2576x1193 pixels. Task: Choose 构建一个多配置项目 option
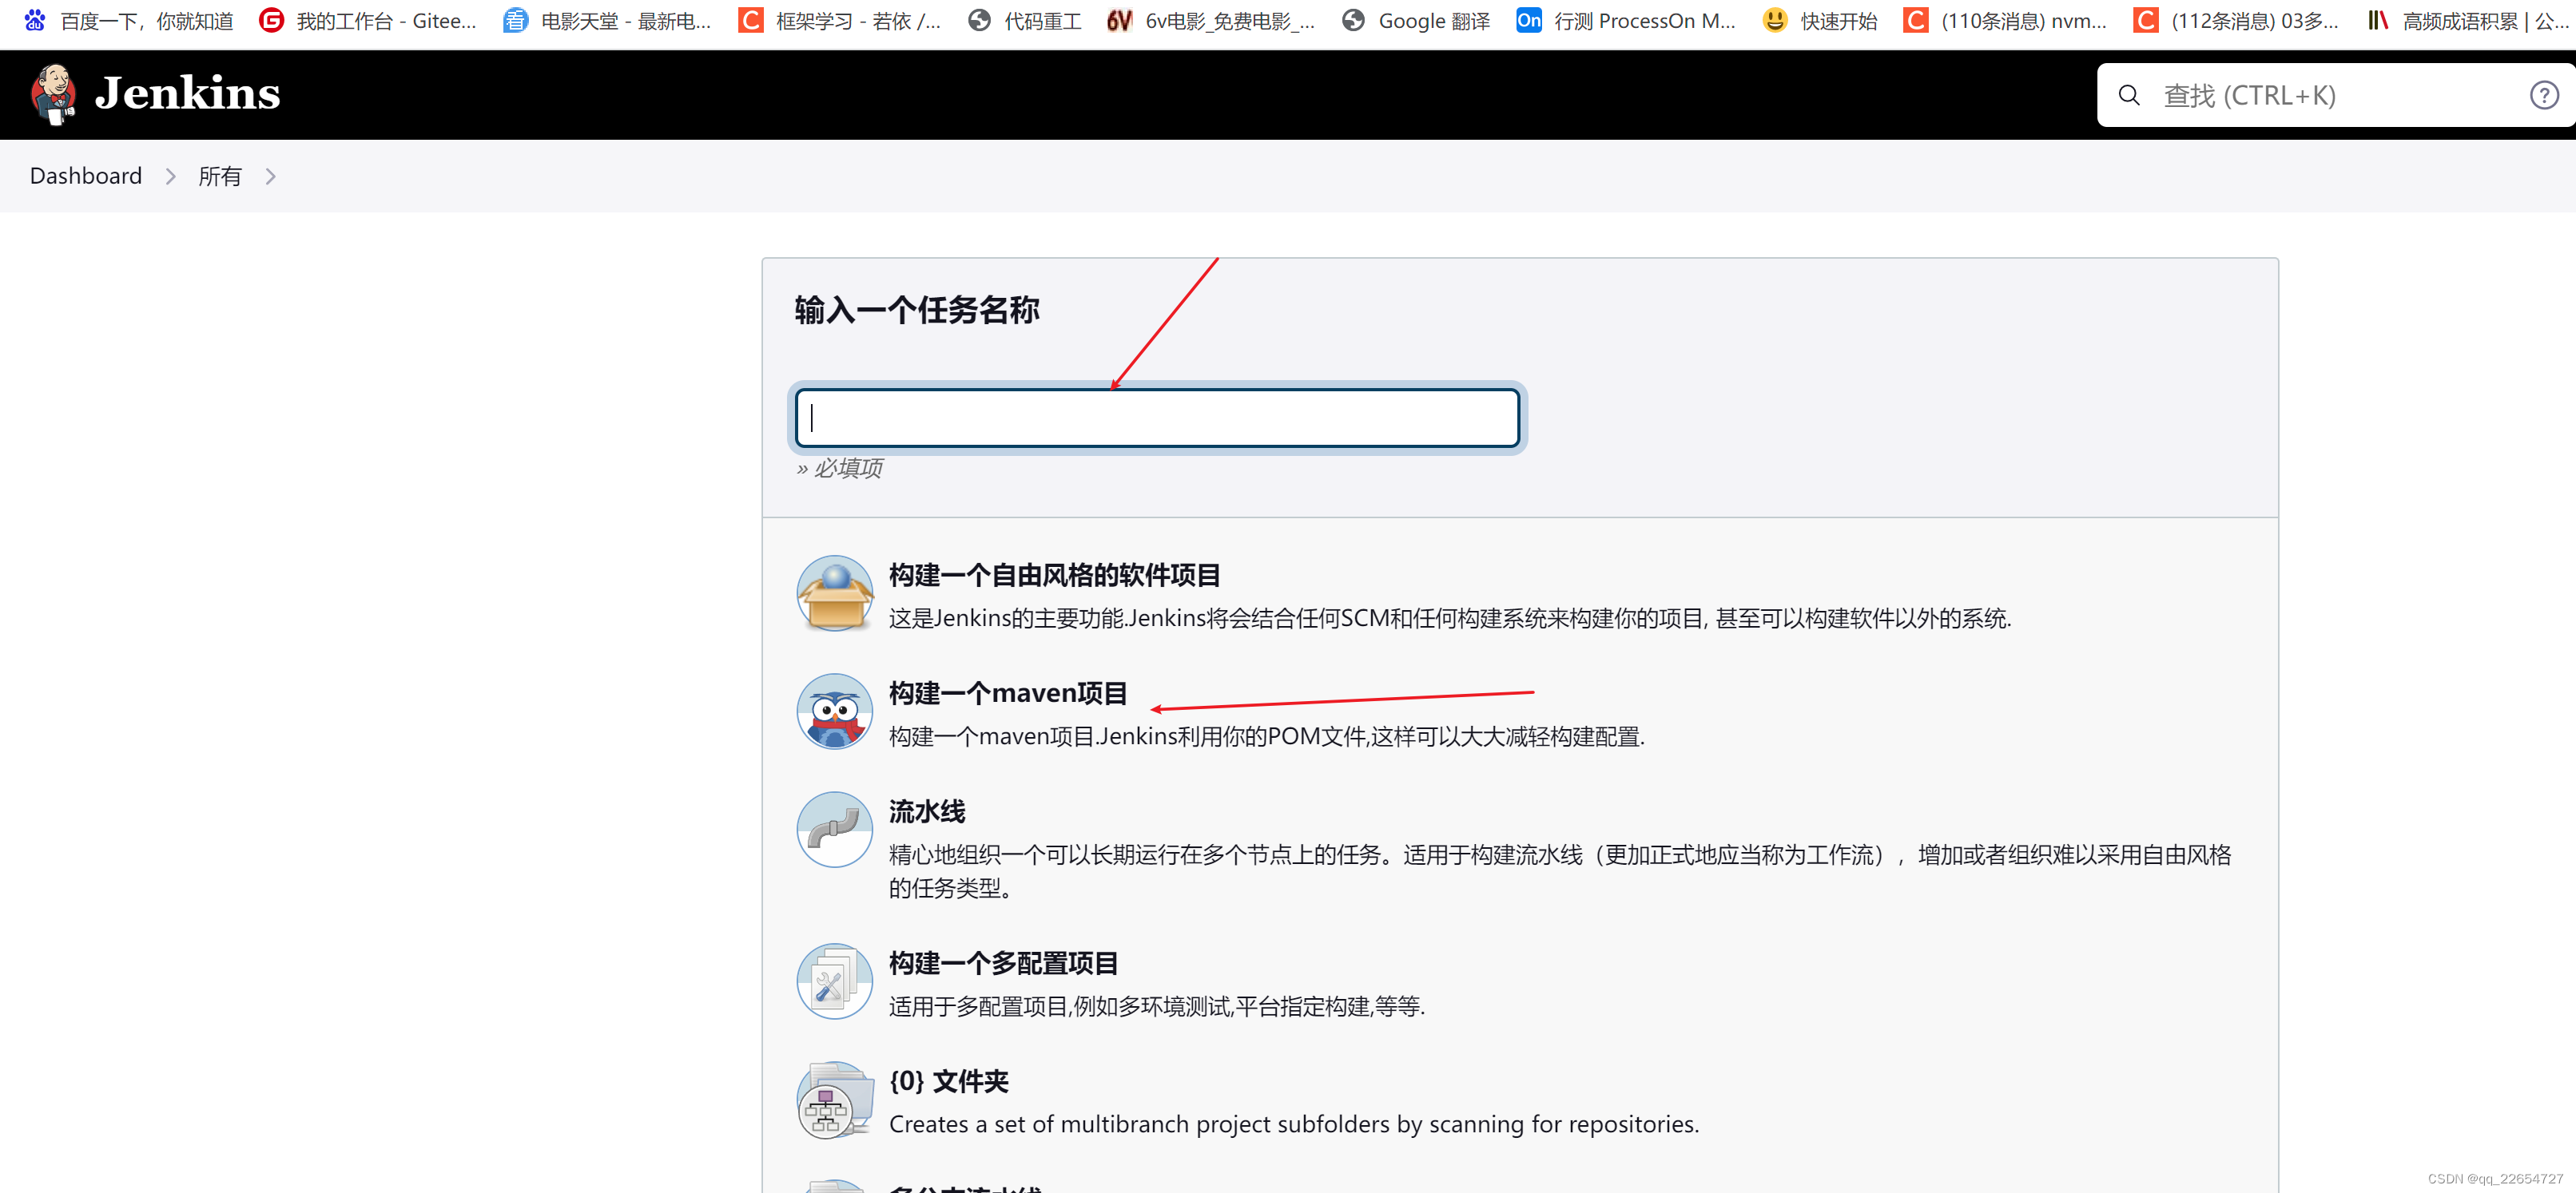[1003, 963]
